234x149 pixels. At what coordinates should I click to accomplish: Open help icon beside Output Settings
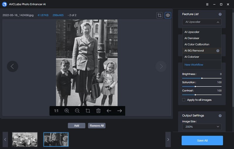click(220, 116)
